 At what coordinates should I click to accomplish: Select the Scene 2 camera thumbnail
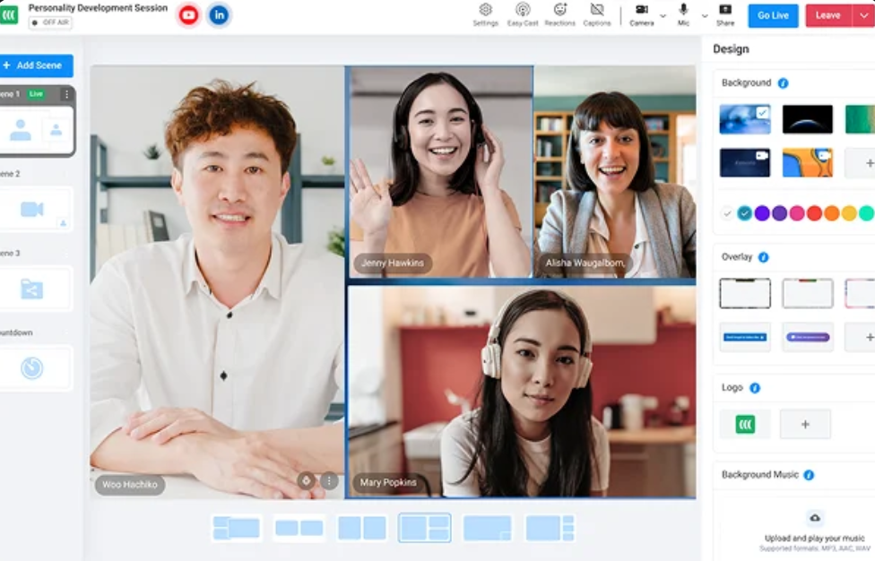[33, 210]
